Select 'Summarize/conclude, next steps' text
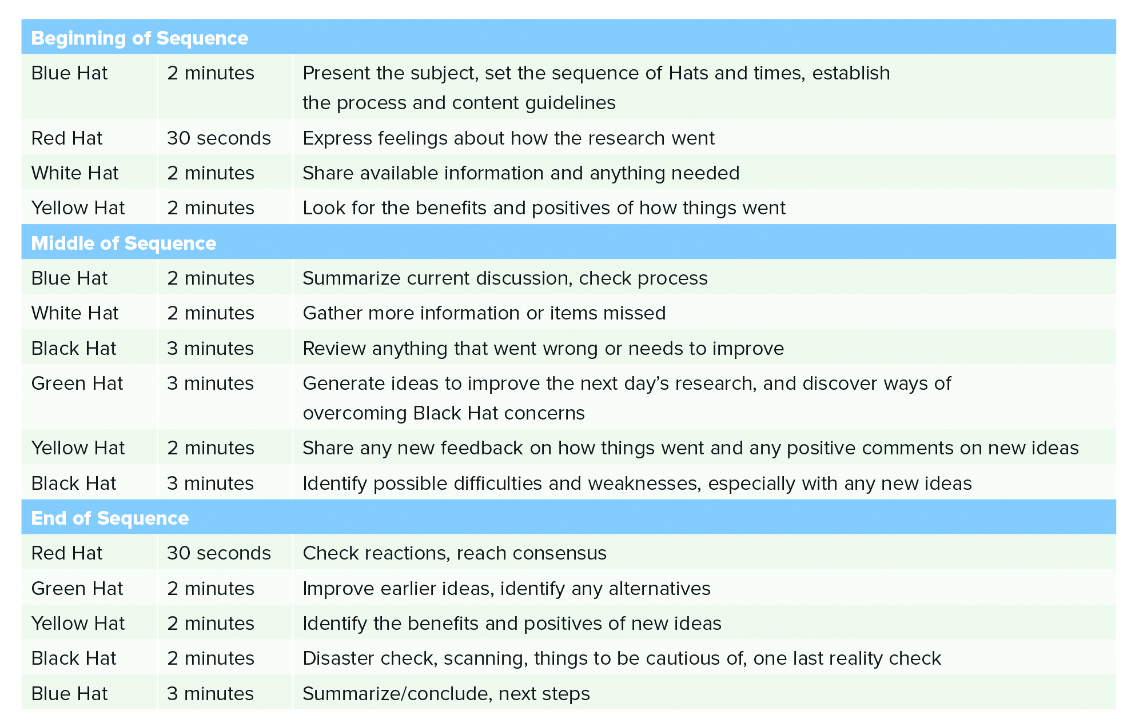The width and height of the screenshot is (1139, 727). (x=446, y=694)
